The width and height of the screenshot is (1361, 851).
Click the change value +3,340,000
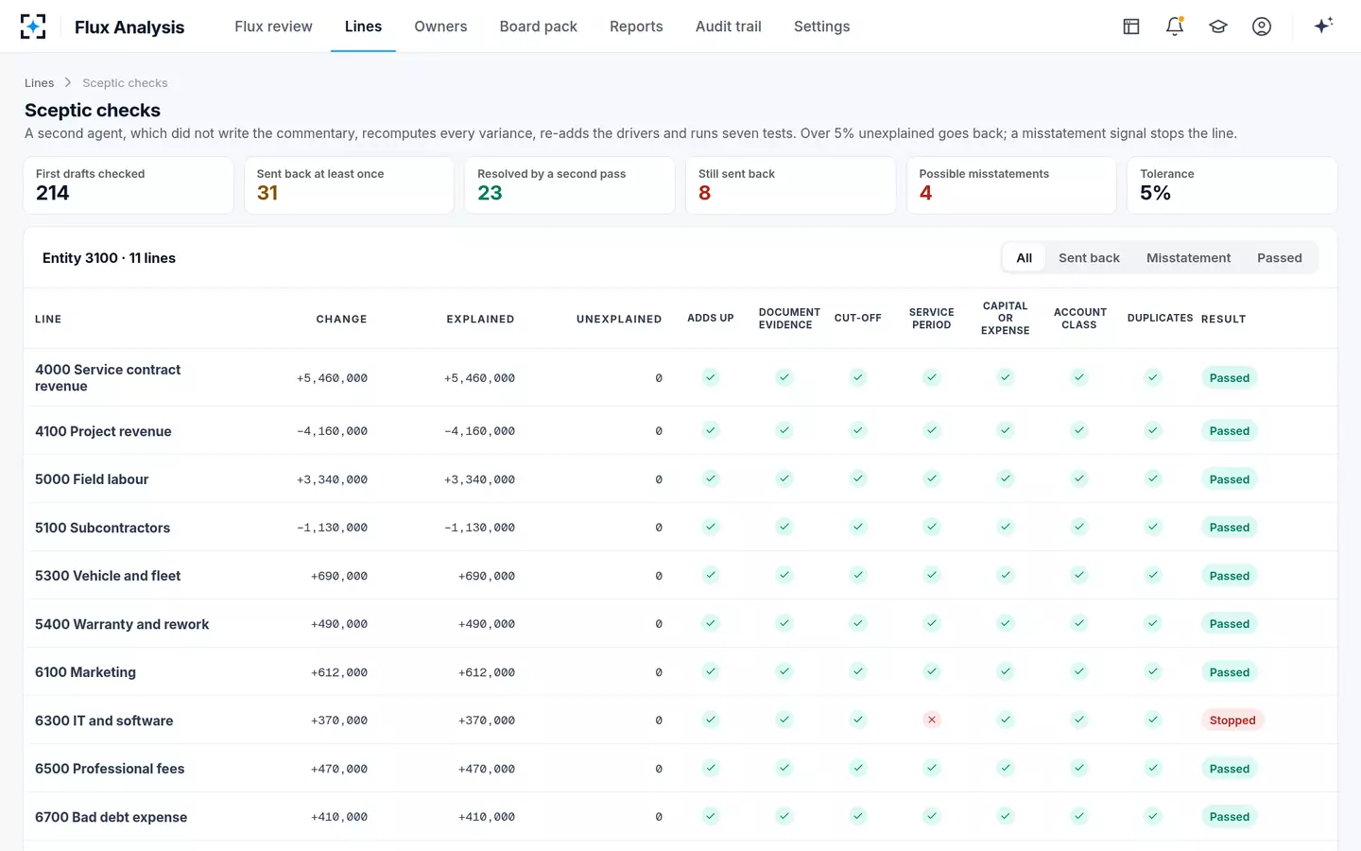332,479
